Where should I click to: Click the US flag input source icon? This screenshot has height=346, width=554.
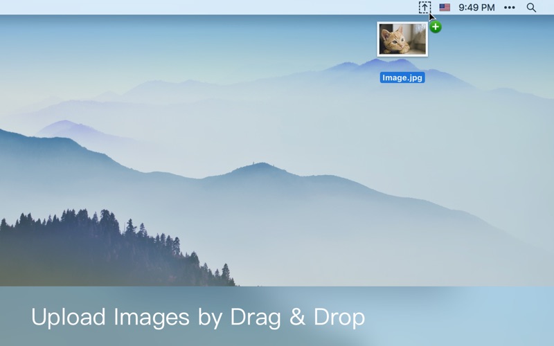point(445,8)
